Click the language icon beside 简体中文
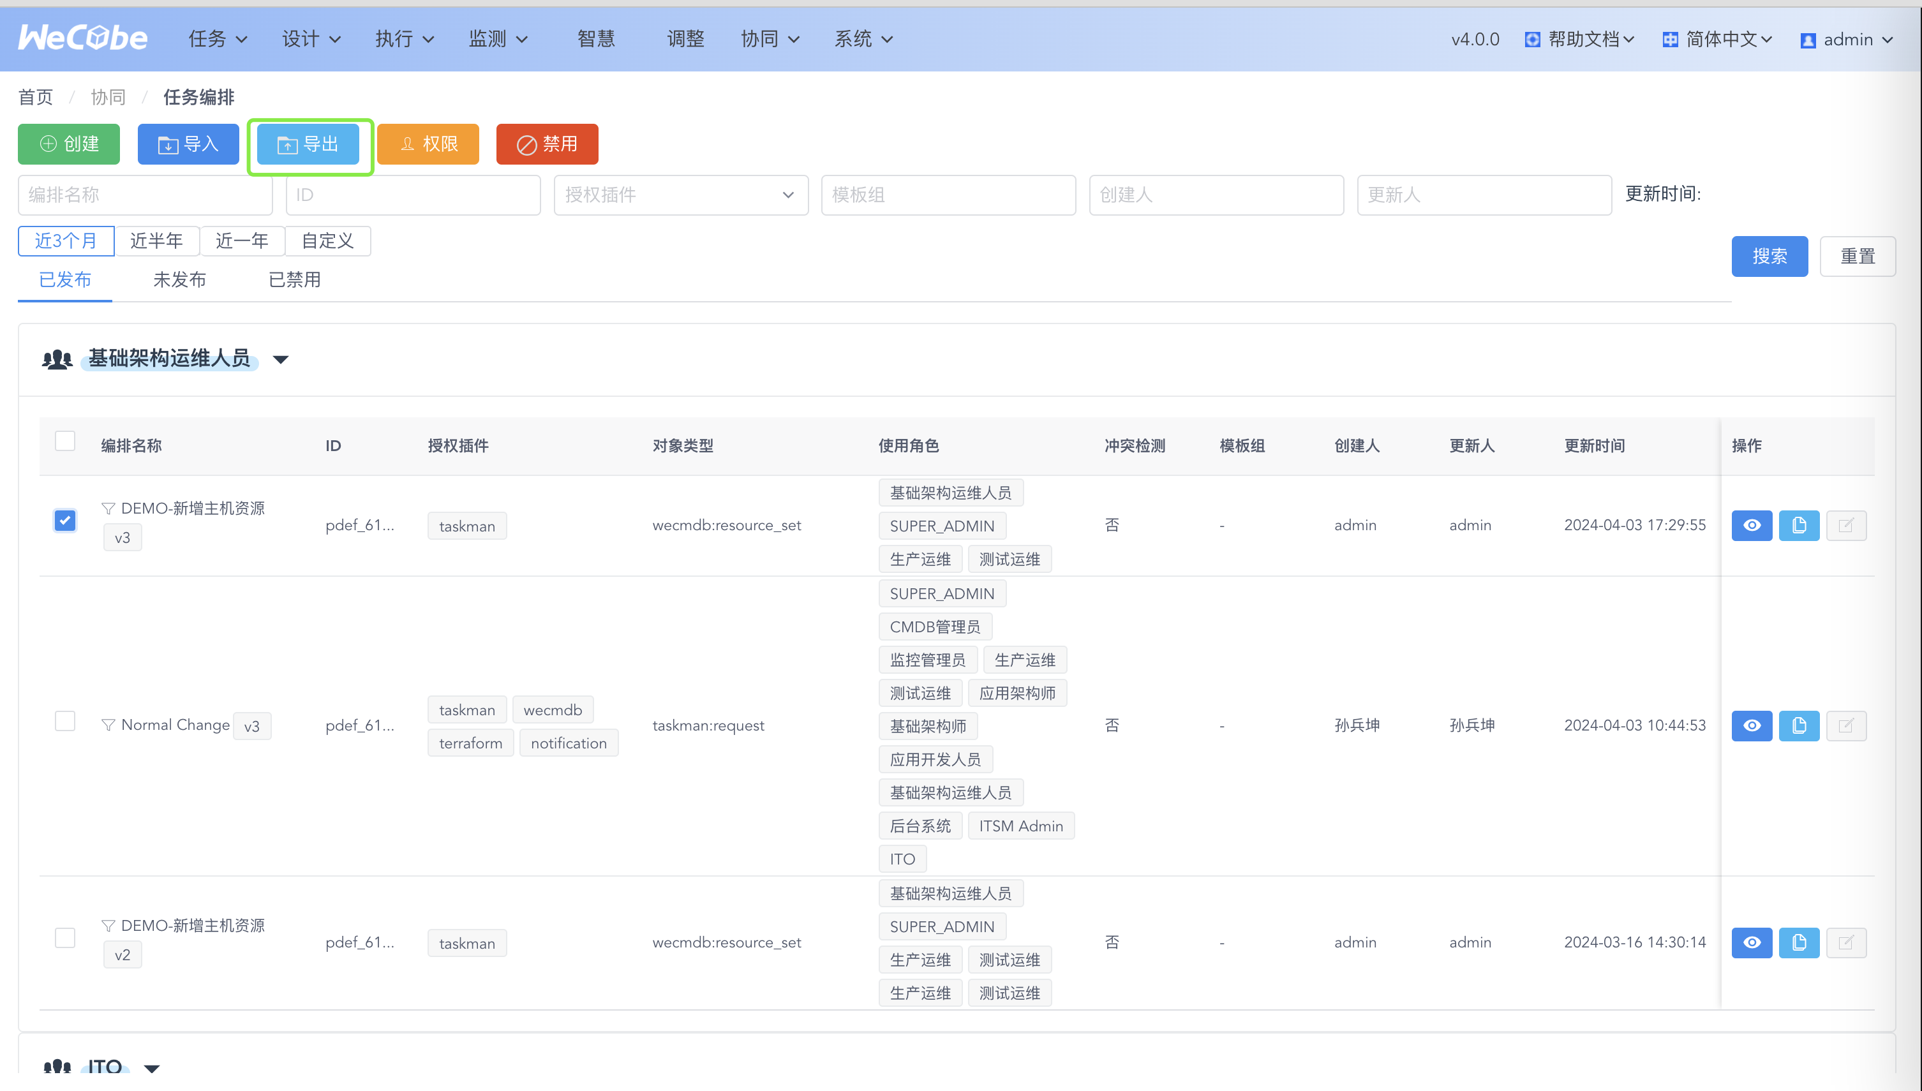 click(1670, 40)
